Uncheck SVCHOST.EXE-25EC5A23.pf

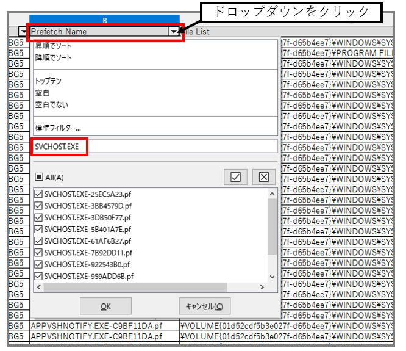38,194
